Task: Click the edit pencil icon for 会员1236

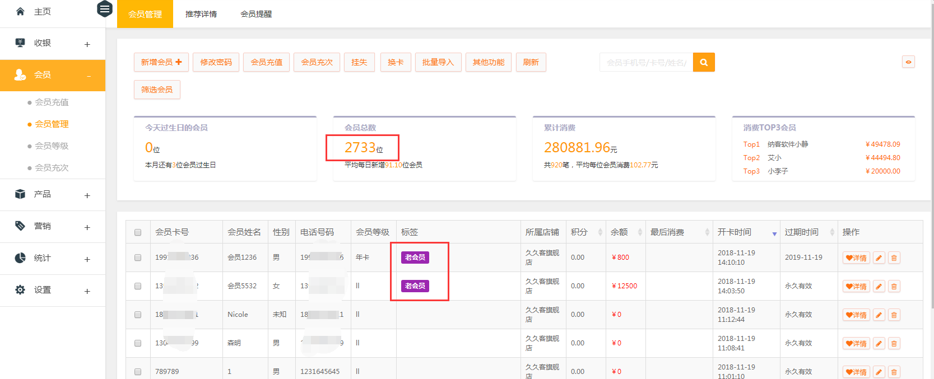Action: tap(879, 258)
